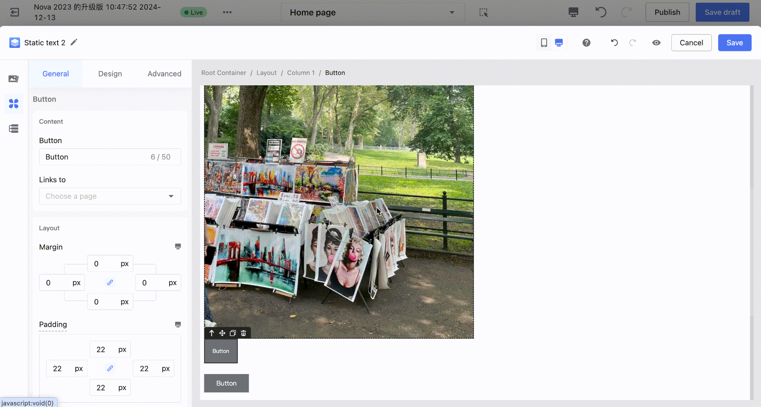
Task: Switch to desktop device preview
Action: click(x=559, y=42)
